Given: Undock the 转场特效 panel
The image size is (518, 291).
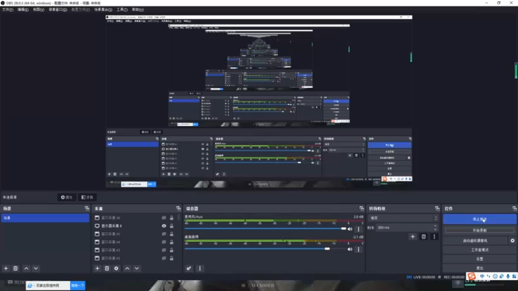Looking at the screenshot, I should 437,208.
